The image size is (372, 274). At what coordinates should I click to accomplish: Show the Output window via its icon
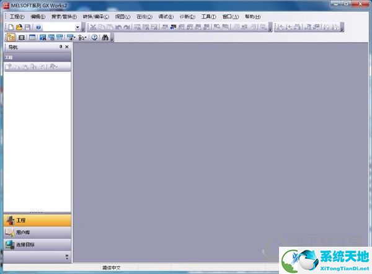click(x=32, y=37)
